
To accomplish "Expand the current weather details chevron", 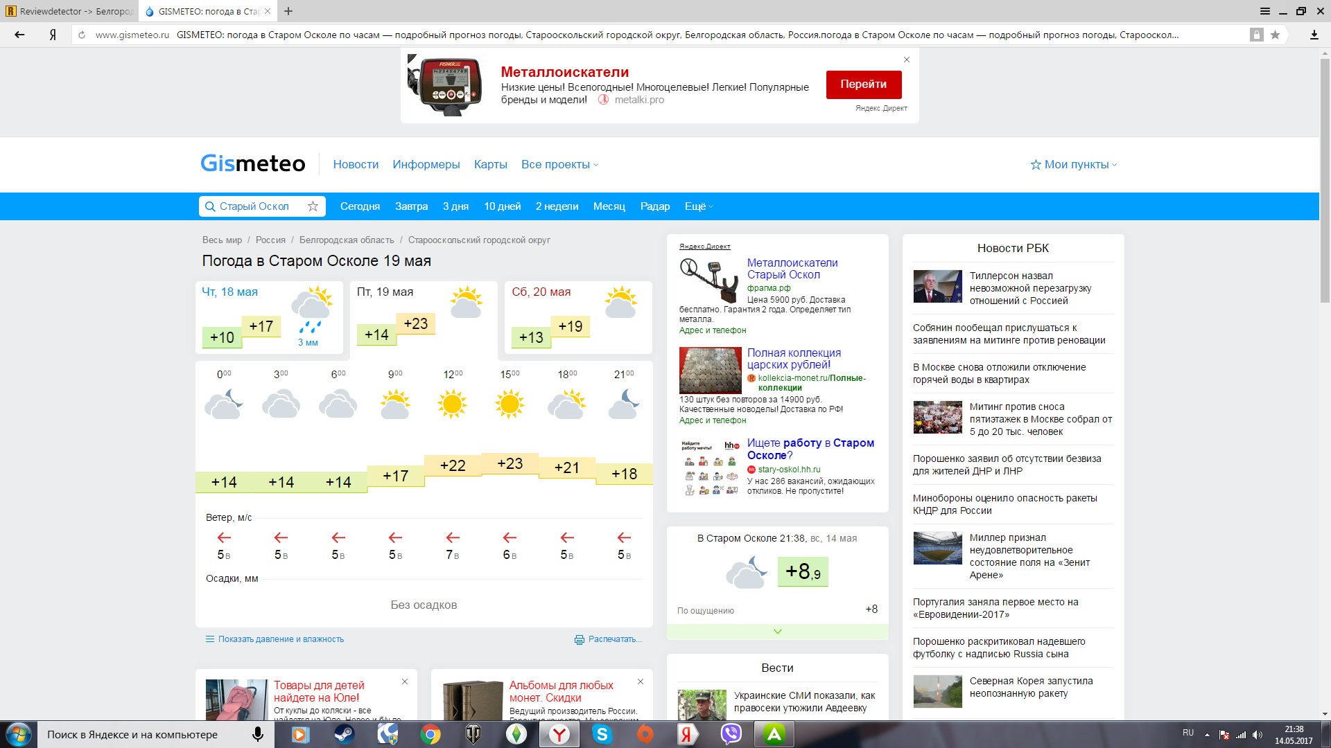I will (777, 632).
